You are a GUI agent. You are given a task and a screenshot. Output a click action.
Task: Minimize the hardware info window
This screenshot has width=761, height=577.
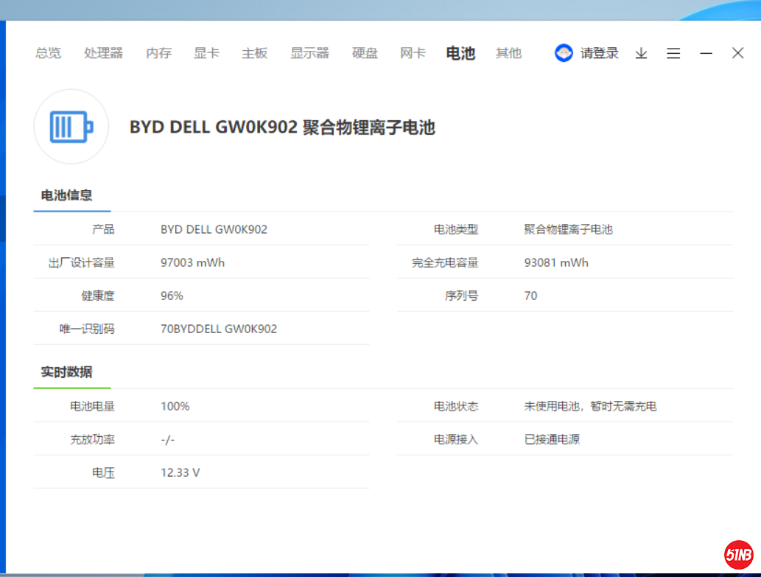point(706,53)
